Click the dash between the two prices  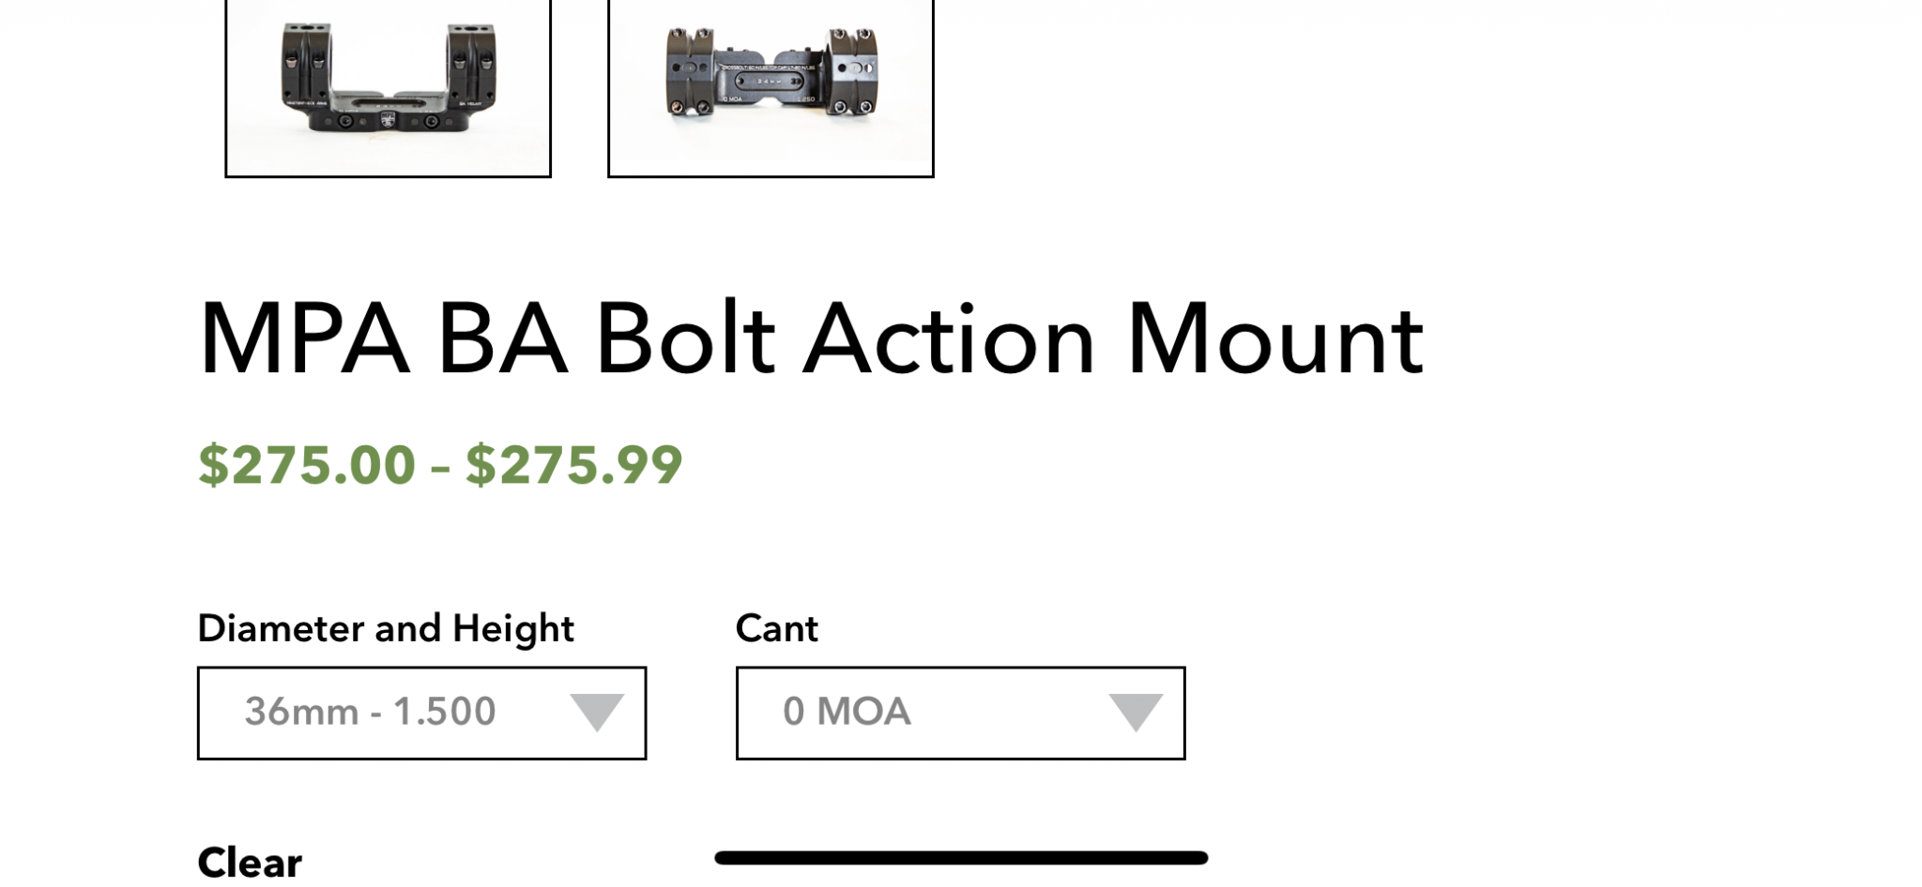click(440, 467)
